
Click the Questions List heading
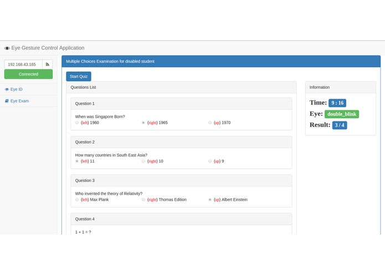coord(83,87)
